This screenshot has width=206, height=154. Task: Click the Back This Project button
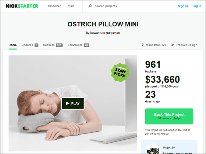tap(169, 116)
